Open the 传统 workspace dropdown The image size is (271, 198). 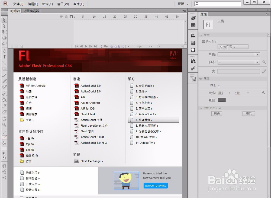pos(183,4)
